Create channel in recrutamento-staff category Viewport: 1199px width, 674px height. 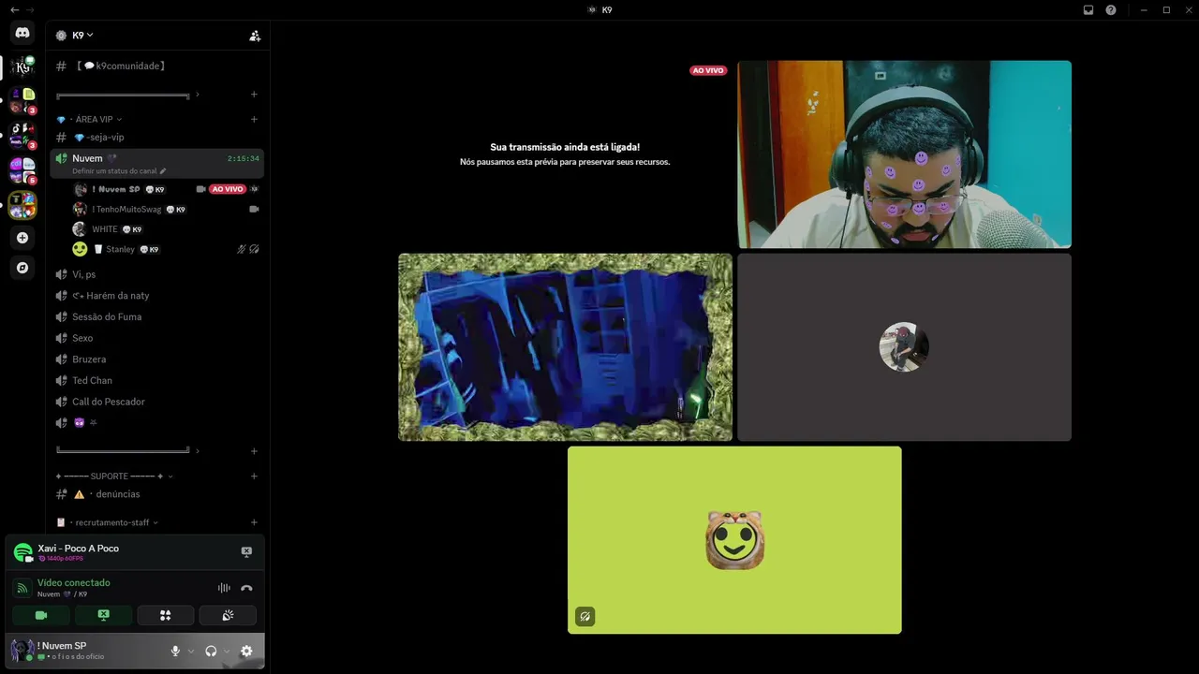point(254,522)
